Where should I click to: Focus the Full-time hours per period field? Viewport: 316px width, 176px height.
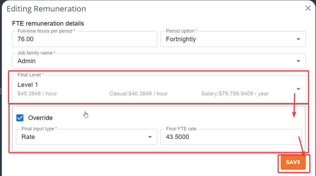84,39
